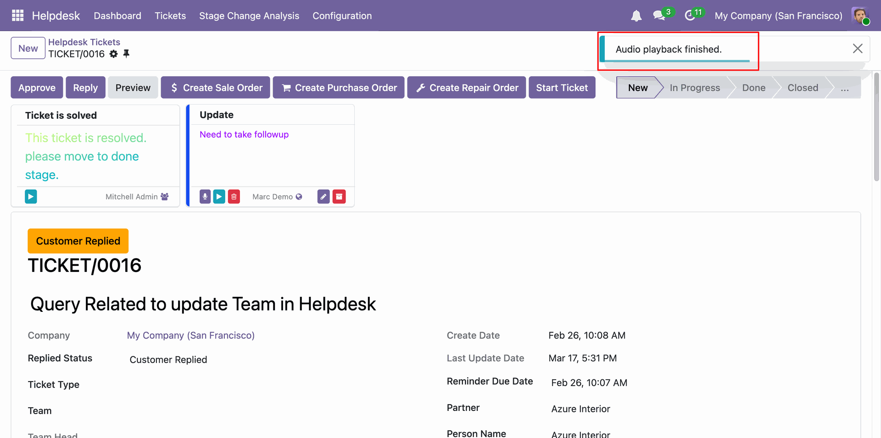Open the user avatar menu
Viewport: 881px width, 438px height.
click(x=860, y=16)
